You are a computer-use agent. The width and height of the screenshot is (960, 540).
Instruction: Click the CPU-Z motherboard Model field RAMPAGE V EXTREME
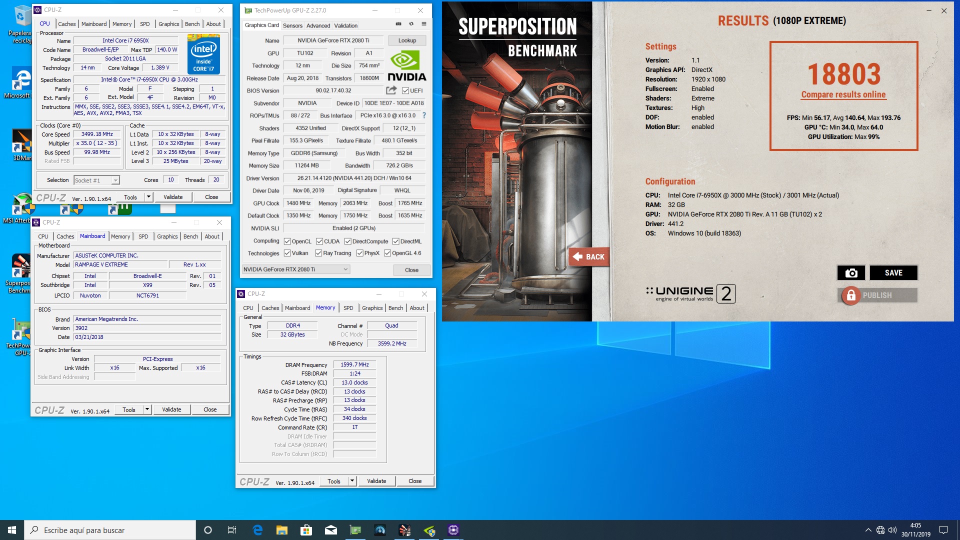pyautogui.click(x=120, y=264)
